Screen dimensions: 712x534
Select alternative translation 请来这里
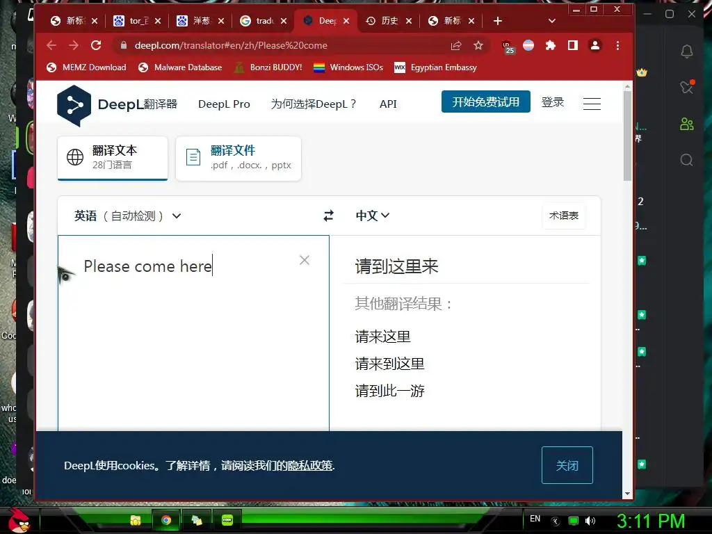383,337
